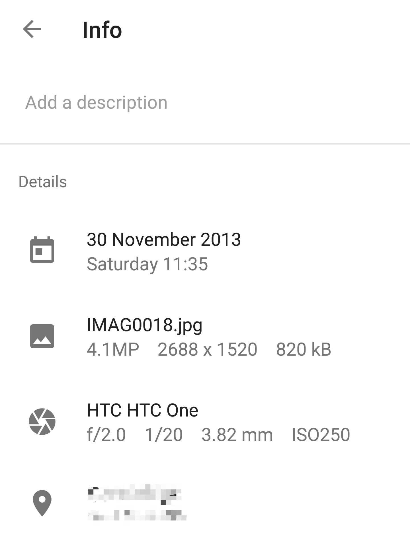This screenshot has height=536, width=410.
Task: Tap the f/2.0 aperture value
Action: click(106, 435)
